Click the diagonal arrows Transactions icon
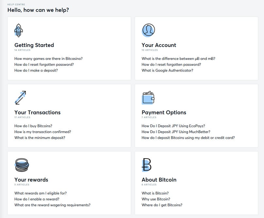The height and width of the screenshot is (218, 264). [x=20, y=98]
